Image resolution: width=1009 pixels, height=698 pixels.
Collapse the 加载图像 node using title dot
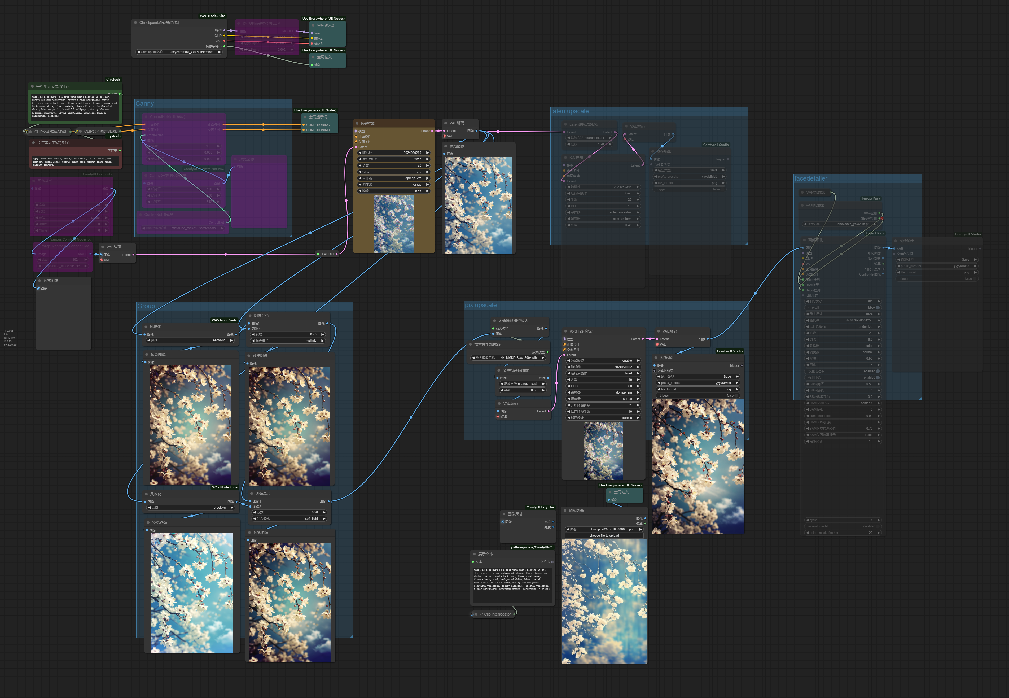[565, 511]
